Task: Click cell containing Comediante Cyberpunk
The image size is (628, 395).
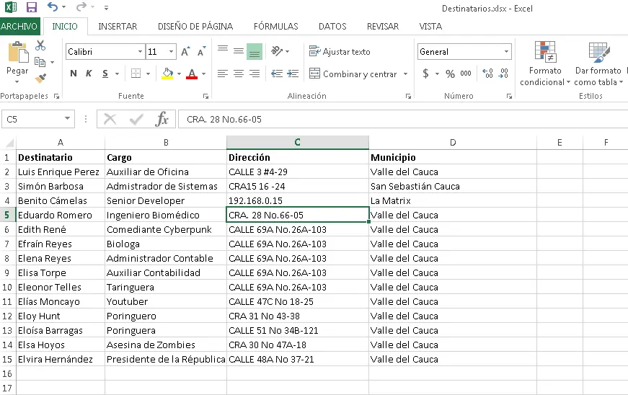Action: coord(166,229)
